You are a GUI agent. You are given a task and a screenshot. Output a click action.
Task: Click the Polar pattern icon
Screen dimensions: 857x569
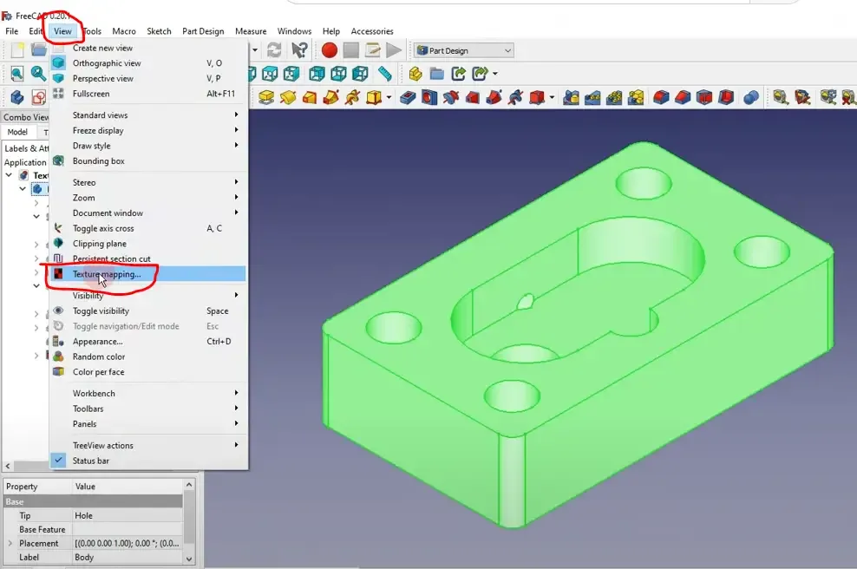614,98
